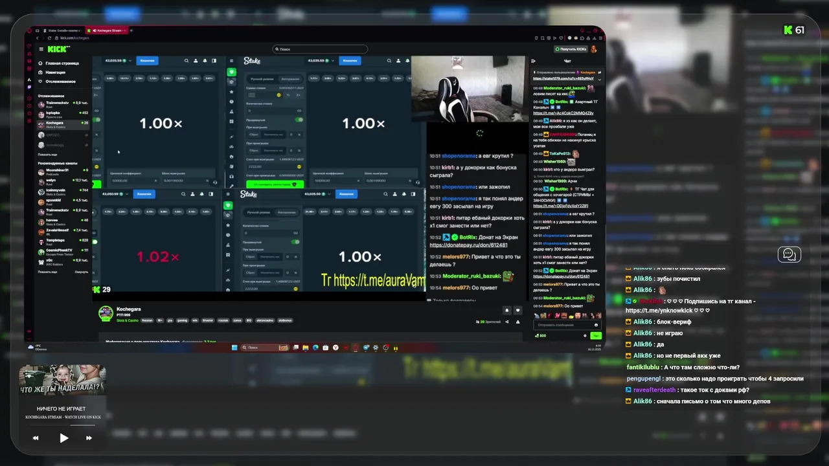The height and width of the screenshot is (466, 829).
Task: Open the Kick hamburger menu
Action: point(41,49)
